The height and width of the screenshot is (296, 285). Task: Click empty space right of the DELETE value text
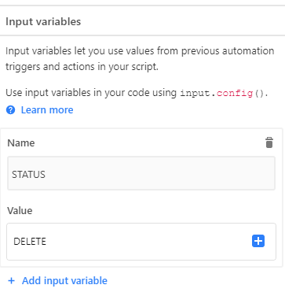pyautogui.click(x=147, y=242)
